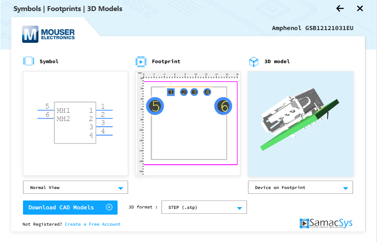Open the Normal View dropdown
Viewport: 377px width, 242px height.
coord(76,187)
